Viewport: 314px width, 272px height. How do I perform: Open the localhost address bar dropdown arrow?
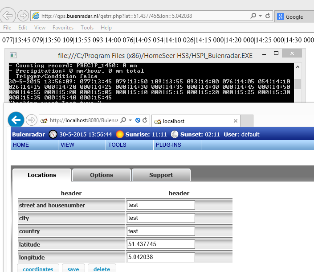130,120
